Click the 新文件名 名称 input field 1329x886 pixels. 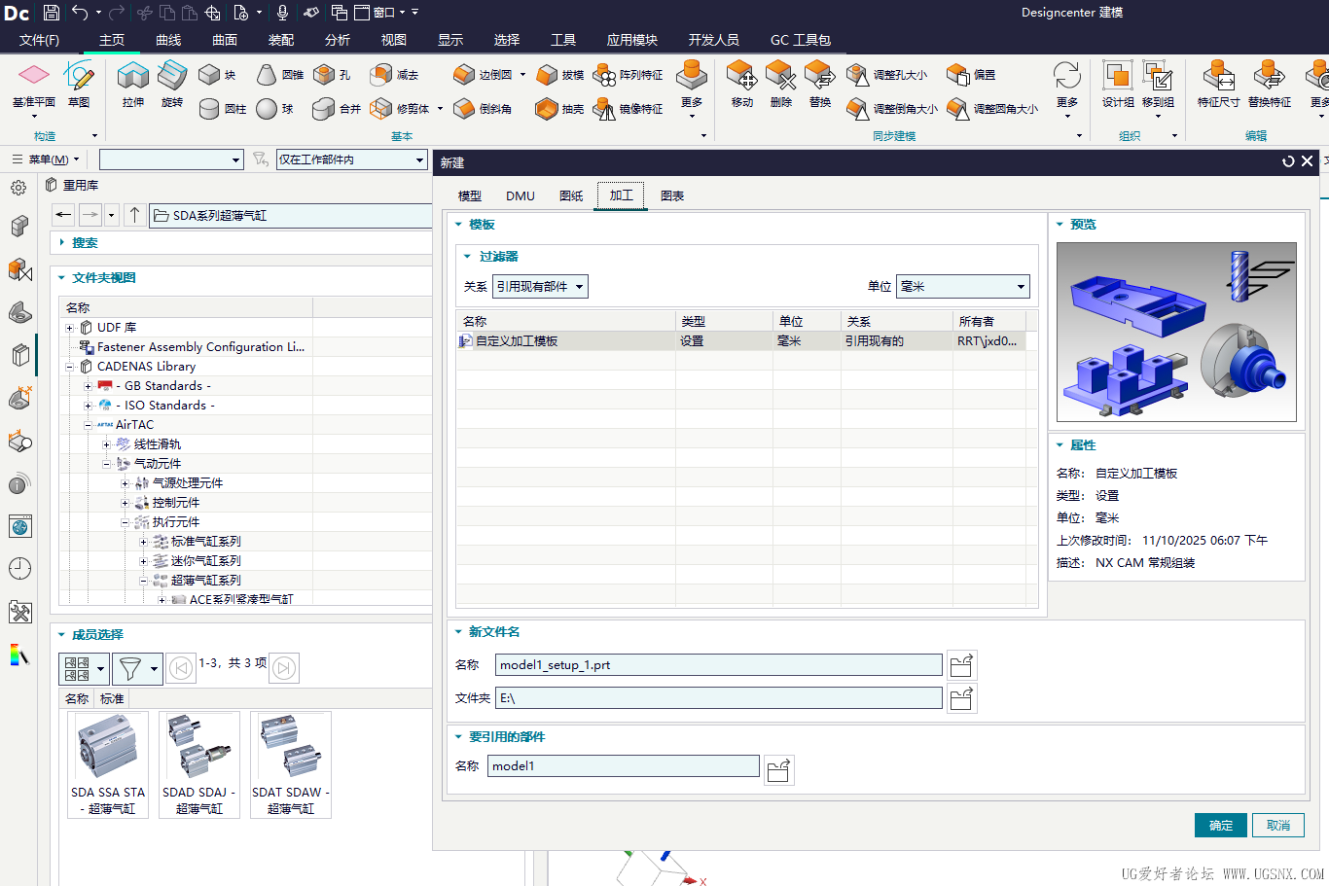coord(718,665)
